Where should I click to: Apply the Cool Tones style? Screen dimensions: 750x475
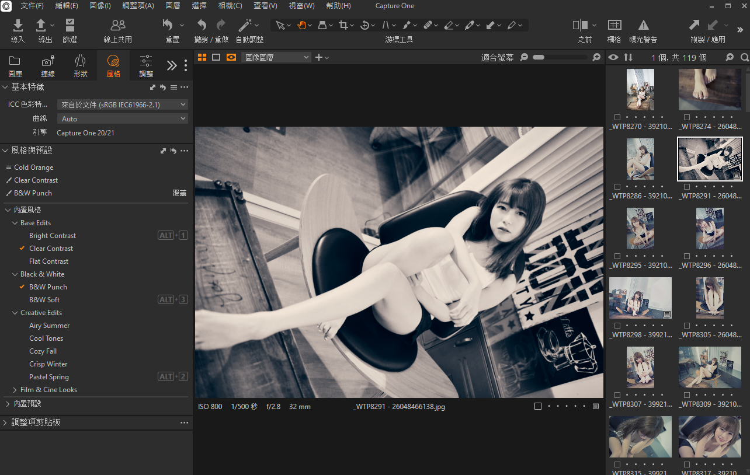tap(46, 338)
